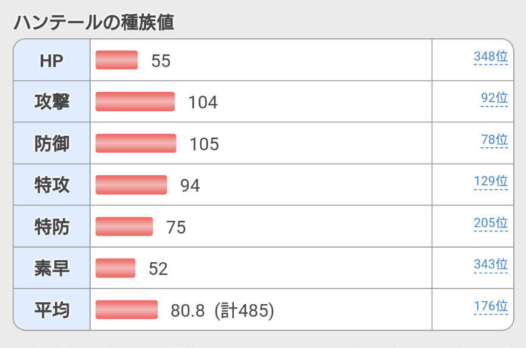526x348 pixels.
Task: Click the 特攻 row header cell
Action: (52, 185)
